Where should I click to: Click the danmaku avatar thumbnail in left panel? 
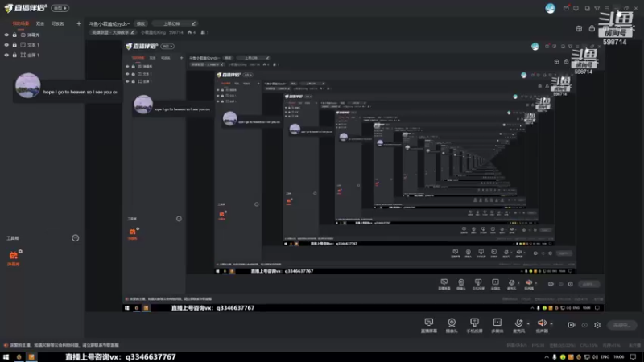point(28,85)
